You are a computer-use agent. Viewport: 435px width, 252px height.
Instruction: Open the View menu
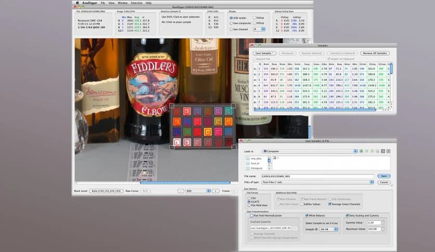(111, 3)
